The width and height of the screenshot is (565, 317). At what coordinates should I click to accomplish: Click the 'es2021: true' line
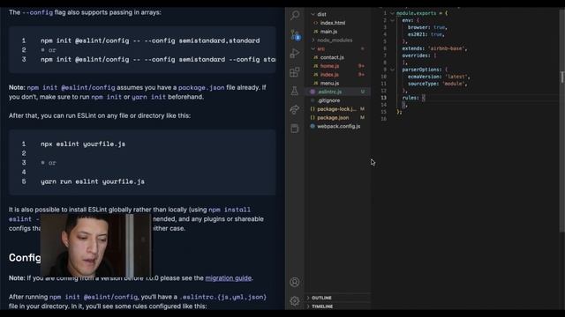(x=426, y=34)
